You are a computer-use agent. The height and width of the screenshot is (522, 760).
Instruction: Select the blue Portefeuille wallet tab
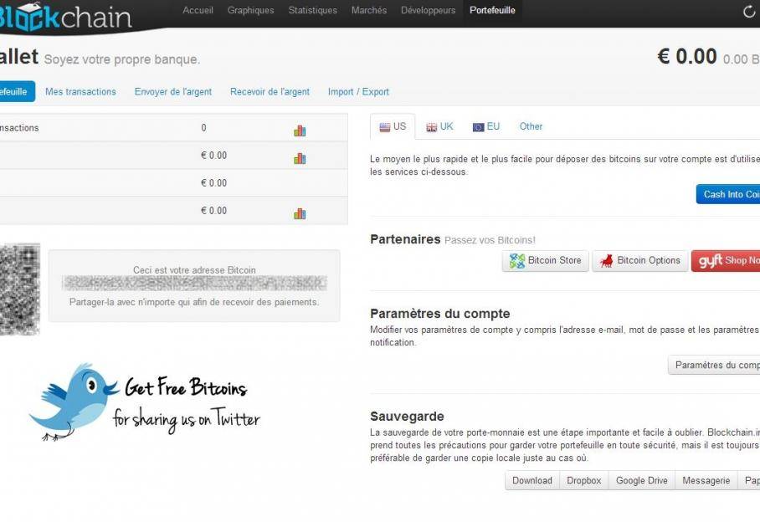coord(16,91)
